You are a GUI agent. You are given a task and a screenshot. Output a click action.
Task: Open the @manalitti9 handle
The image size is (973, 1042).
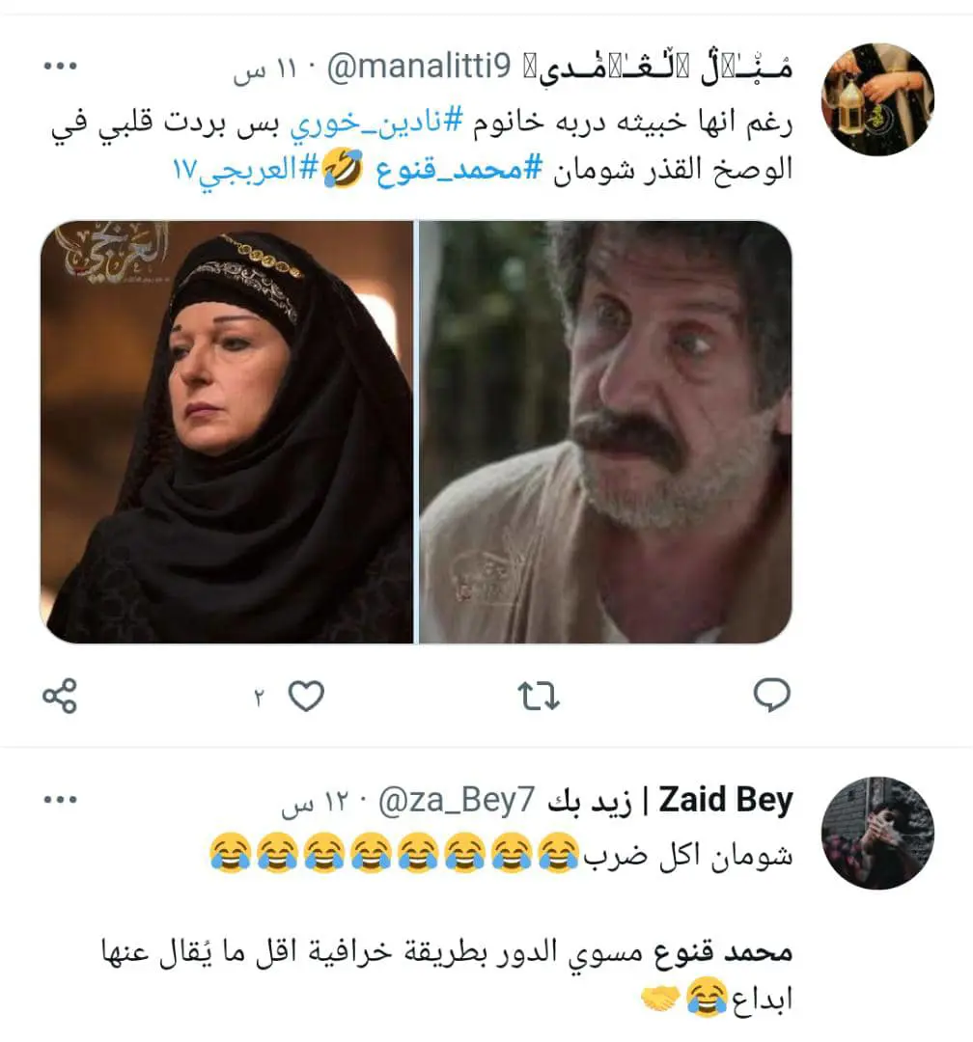tap(419, 68)
